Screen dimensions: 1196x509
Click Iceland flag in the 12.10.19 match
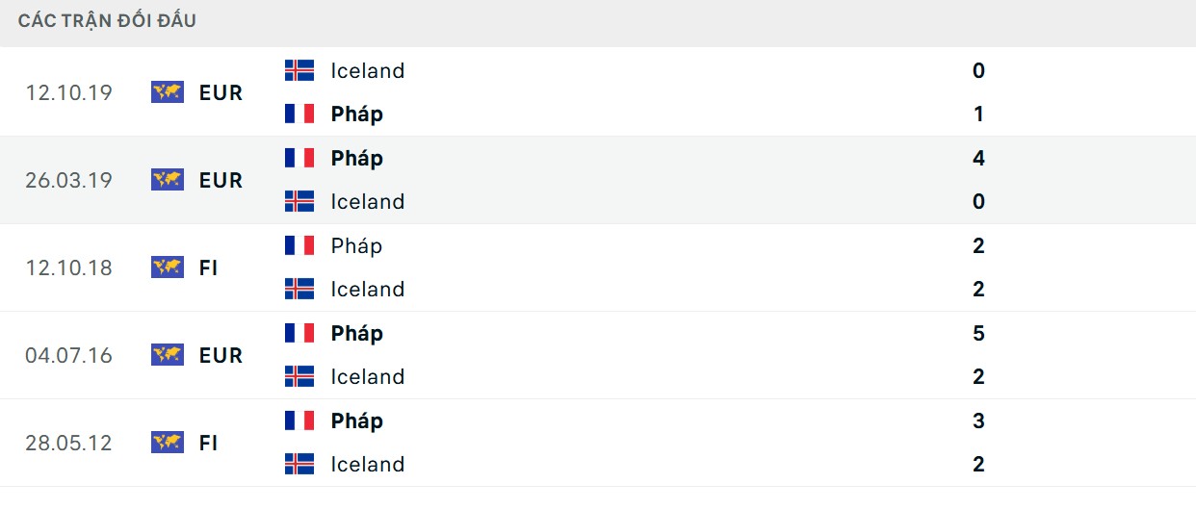click(x=299, y=70)
